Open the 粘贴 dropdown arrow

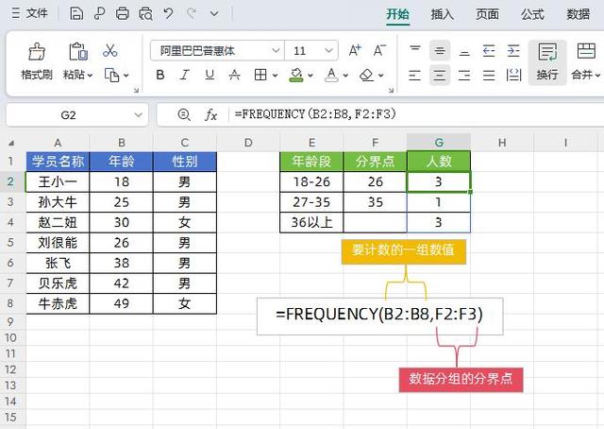[91, 76]
